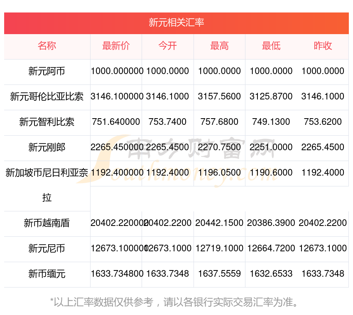Click latest price 1000.000000 value

(x=117, y=71)
